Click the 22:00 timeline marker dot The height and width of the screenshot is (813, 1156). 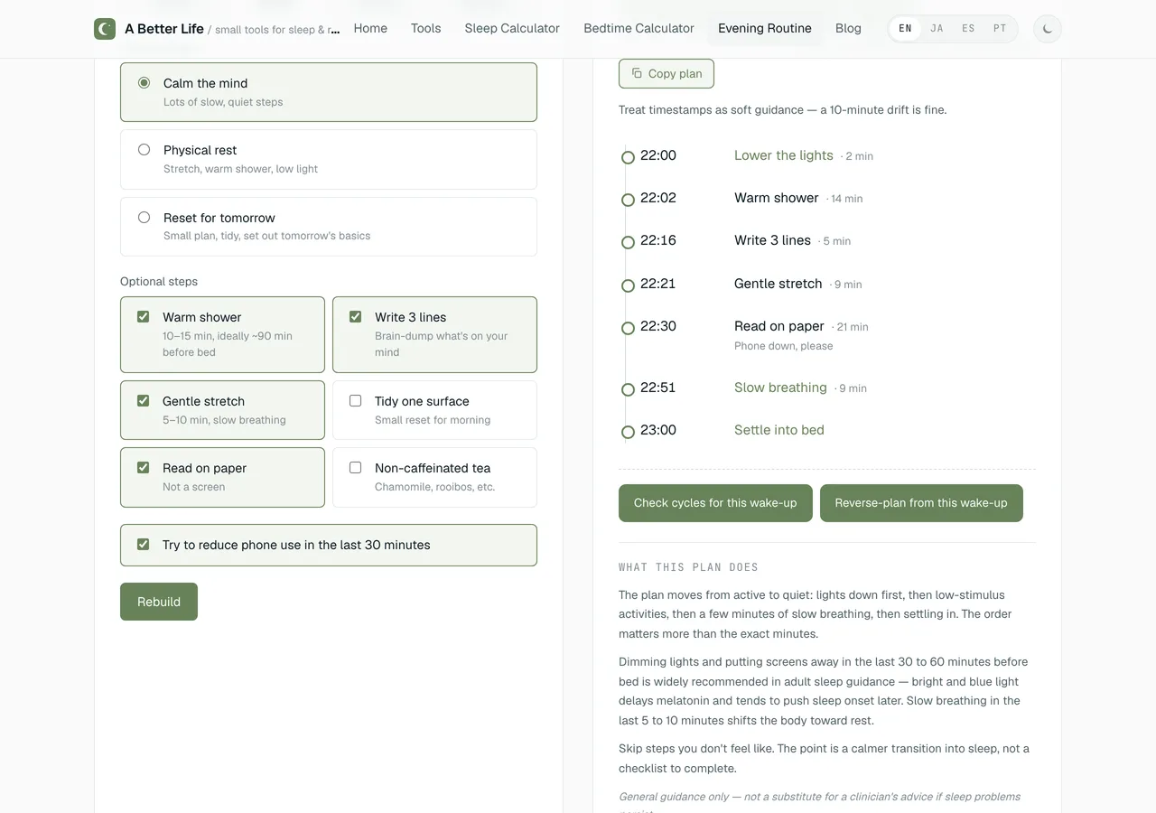[628, 157]
